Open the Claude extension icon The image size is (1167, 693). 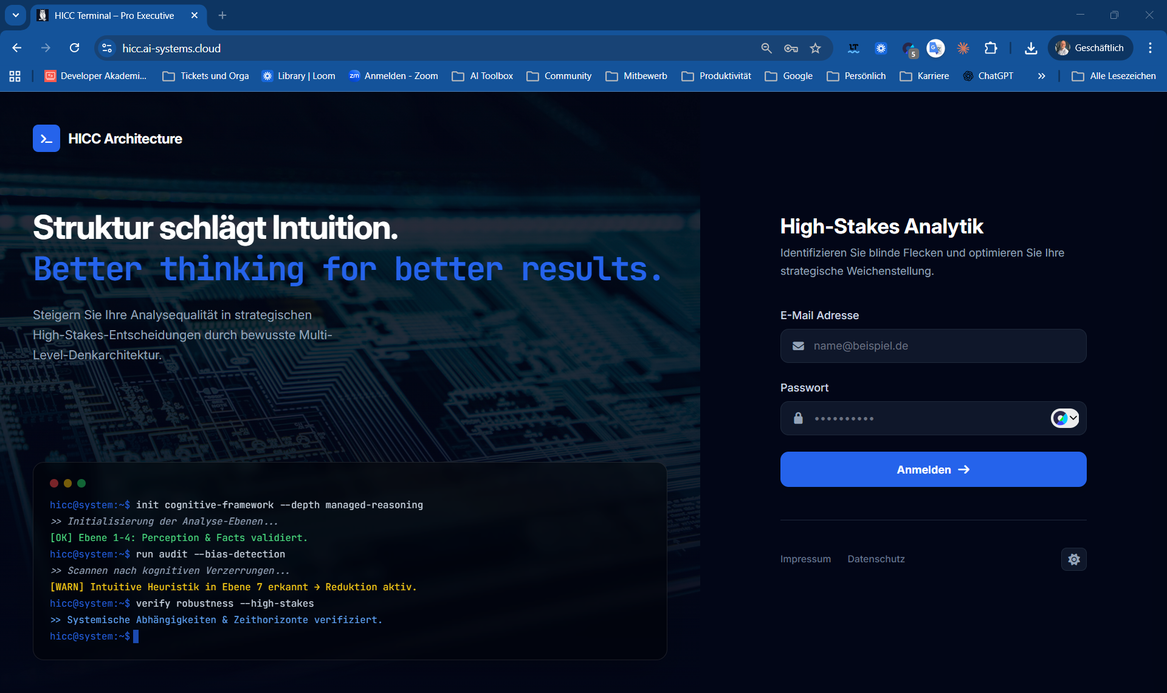pos(963,48)
